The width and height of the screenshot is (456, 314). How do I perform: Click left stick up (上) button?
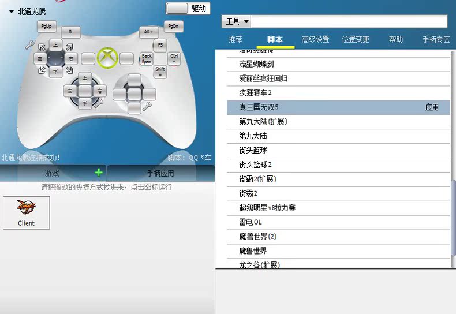(x=85, y=78)
